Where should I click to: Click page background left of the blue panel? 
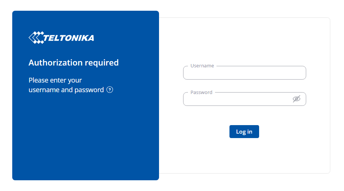[x=6, y=95]
